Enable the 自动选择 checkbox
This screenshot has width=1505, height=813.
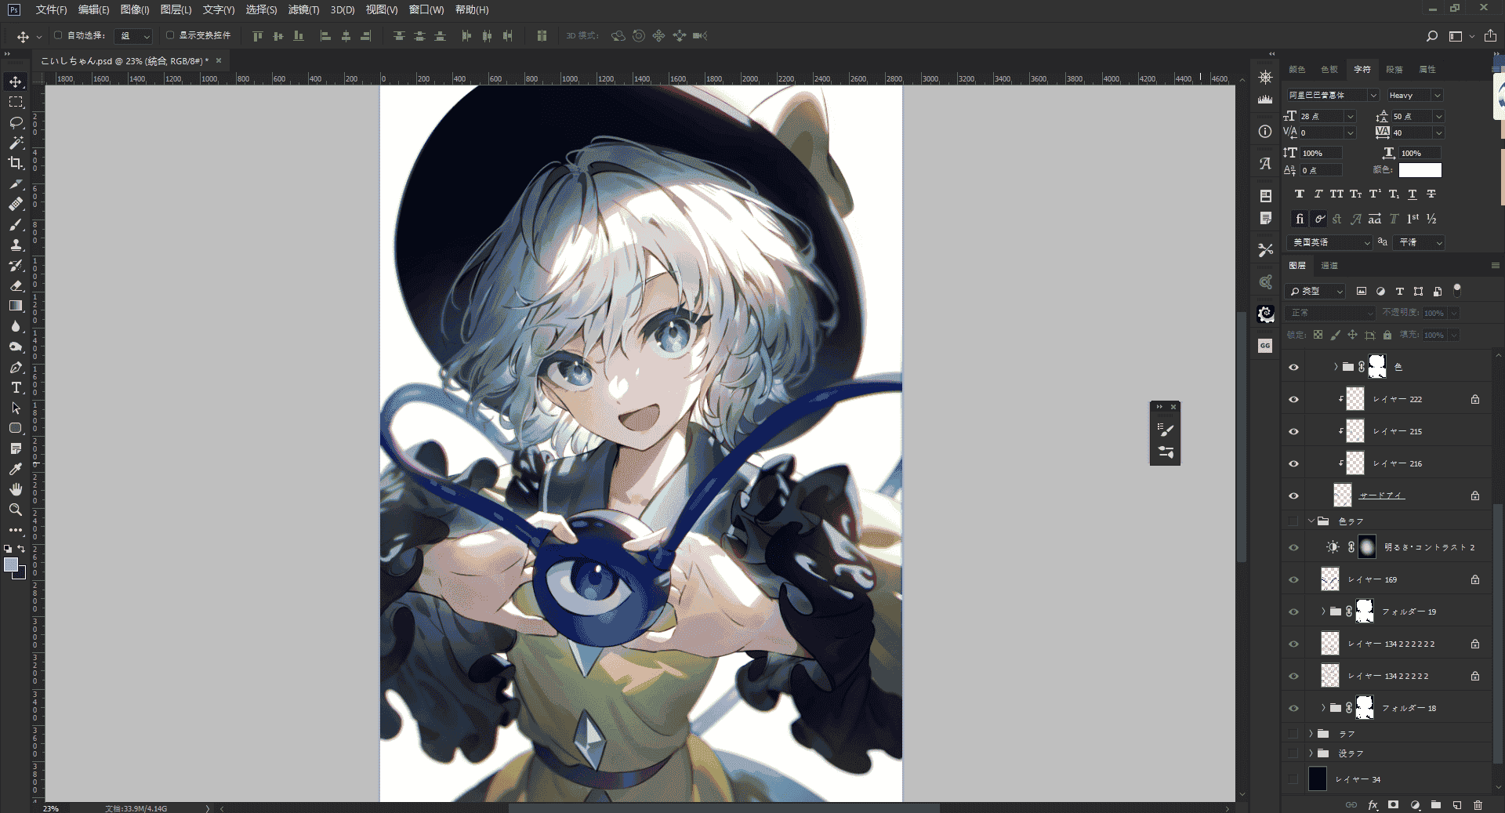(58, 35)
